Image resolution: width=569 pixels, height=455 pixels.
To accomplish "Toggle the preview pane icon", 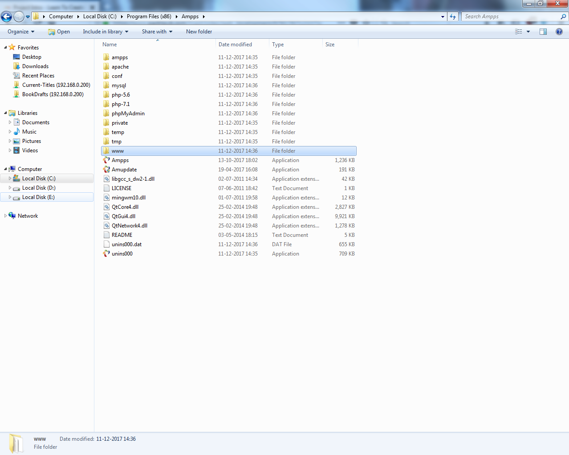I will coord(543,32).
